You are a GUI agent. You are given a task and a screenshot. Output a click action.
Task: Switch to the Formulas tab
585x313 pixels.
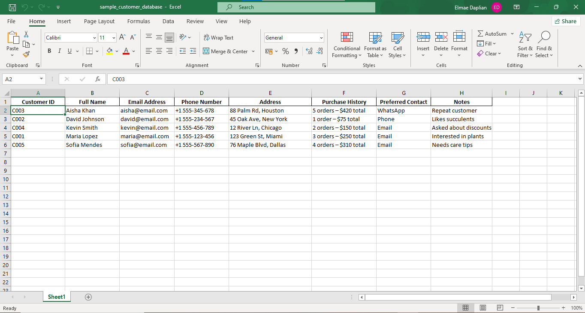(x=139, y=21)
